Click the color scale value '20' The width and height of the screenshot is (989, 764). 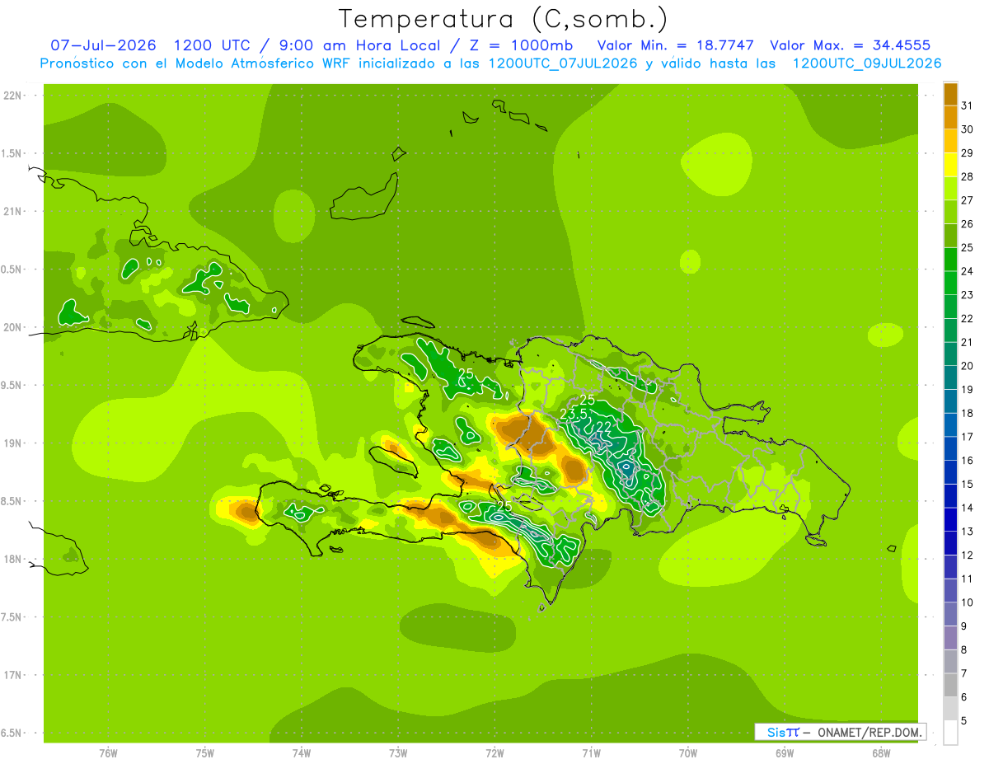click(x=967, y=366)
